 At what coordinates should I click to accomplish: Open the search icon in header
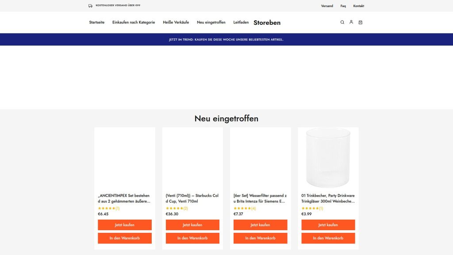tap(342, 22)
